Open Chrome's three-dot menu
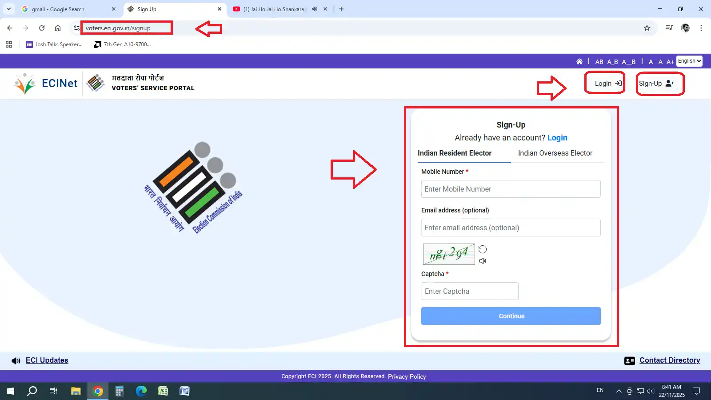The width and height of the screenshot is (711, 400). pyautogui.click(x=701, y=28)
